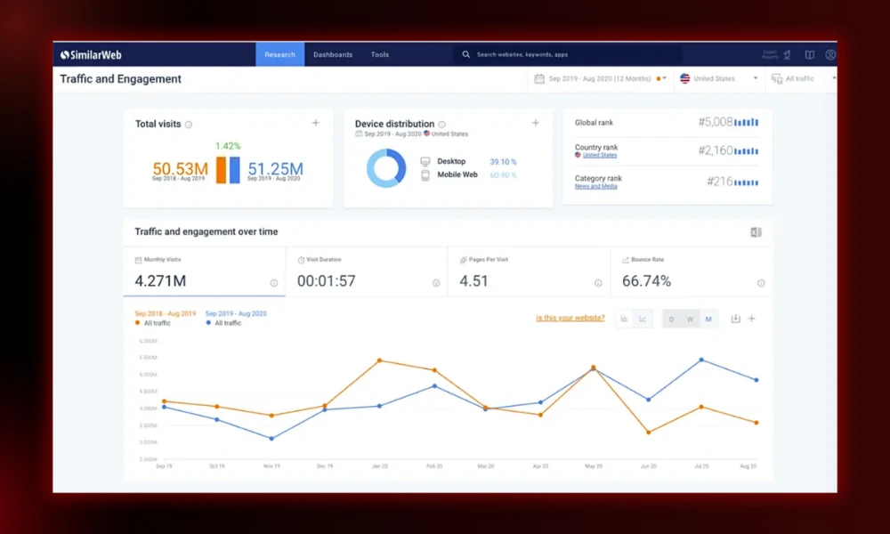Click the #216 category rank value
Screen dimensions: 890x534
point(720,182)
